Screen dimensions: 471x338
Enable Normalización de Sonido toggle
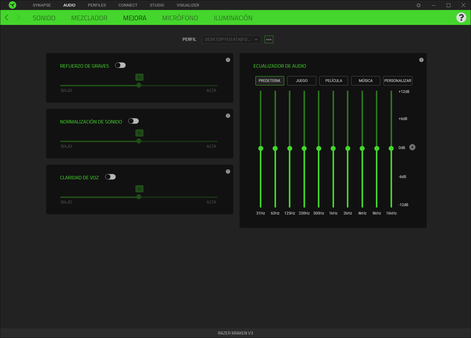pyautogui.click(x=134, y=121)
